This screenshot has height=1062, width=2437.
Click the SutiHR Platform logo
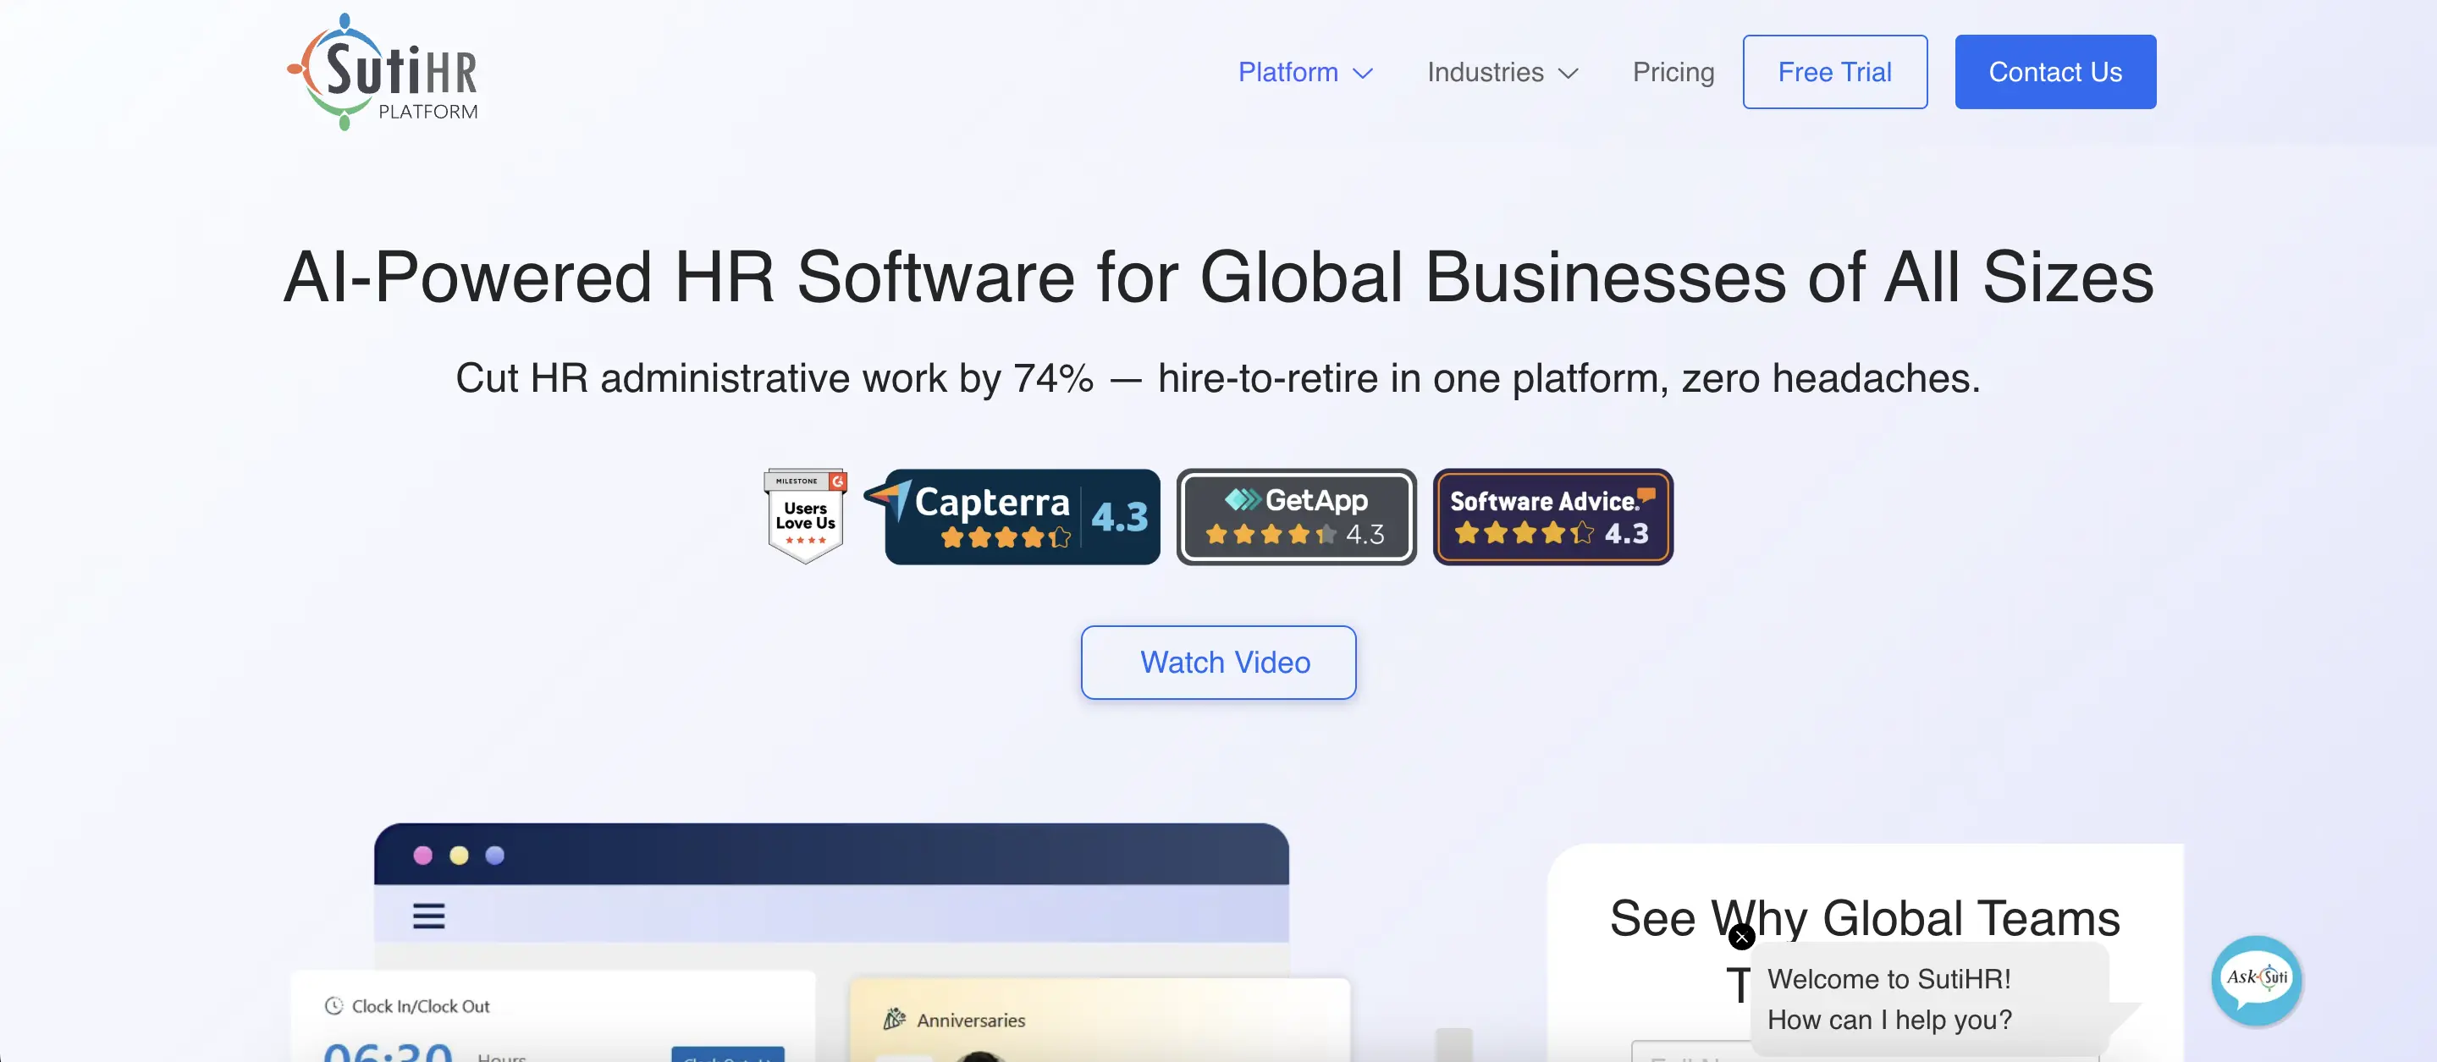[383, 73]
